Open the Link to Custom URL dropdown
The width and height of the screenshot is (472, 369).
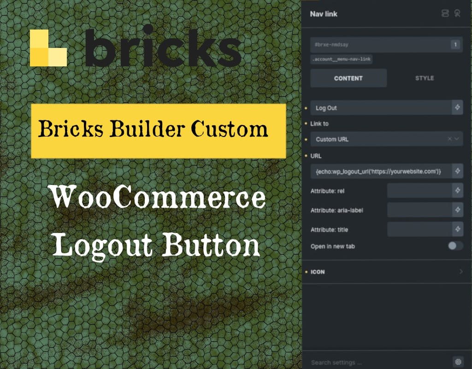coord(387,139)
